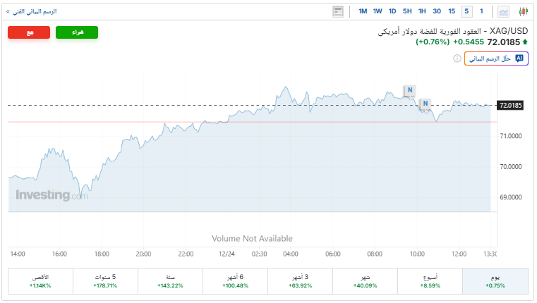Choose the 1D interval
This screenshot has height=303, width=537.
click(392, 11)
